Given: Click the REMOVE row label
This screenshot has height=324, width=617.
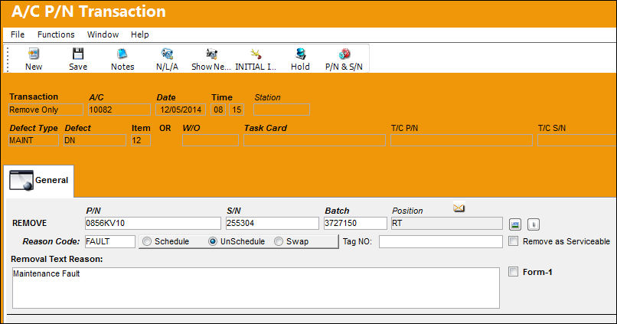Looking at the screenshot, I should click(30, 223).
